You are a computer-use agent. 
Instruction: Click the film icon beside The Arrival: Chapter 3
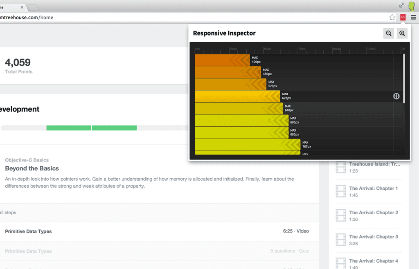click(x=340, y=240)
